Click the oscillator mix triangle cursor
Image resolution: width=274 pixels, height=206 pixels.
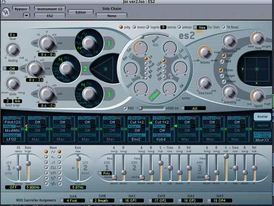(x=105, y=69)
